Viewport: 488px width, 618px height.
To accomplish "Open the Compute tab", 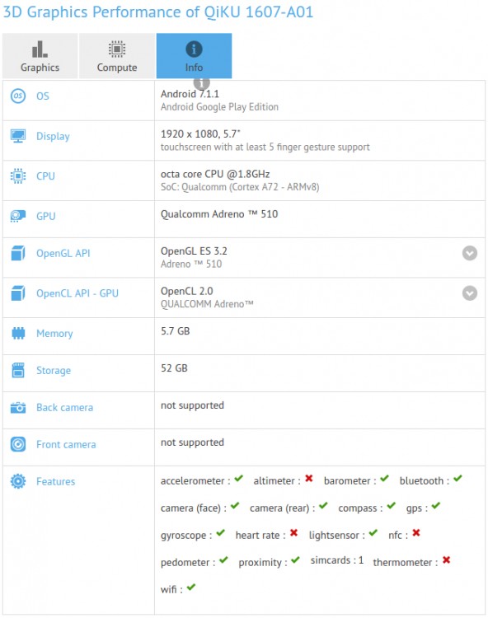I will pos(117,56).
